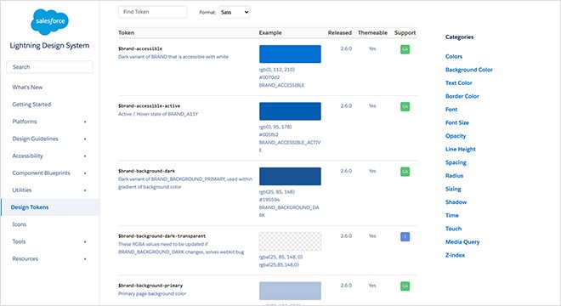Jump to Time category
This screenshot has width=561, height=306.
(452, 215)
